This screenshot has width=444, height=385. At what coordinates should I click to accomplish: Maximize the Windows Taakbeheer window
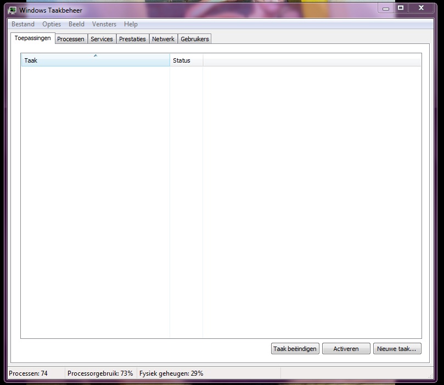tap(401, 8)
